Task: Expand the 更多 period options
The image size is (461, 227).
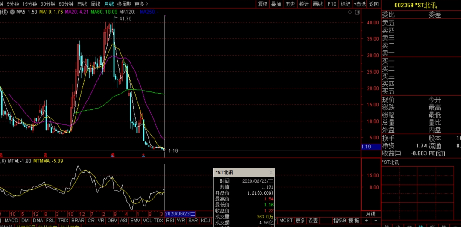Action: (x=141, y=4)
